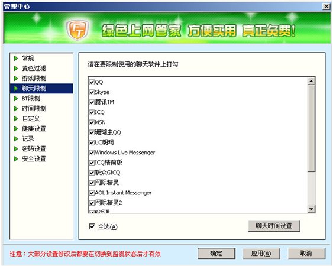Image resolution: width=333 pixels, height=266 pixels.
Task: Click the 聊天时间设置 button
Action: [274, 226]
